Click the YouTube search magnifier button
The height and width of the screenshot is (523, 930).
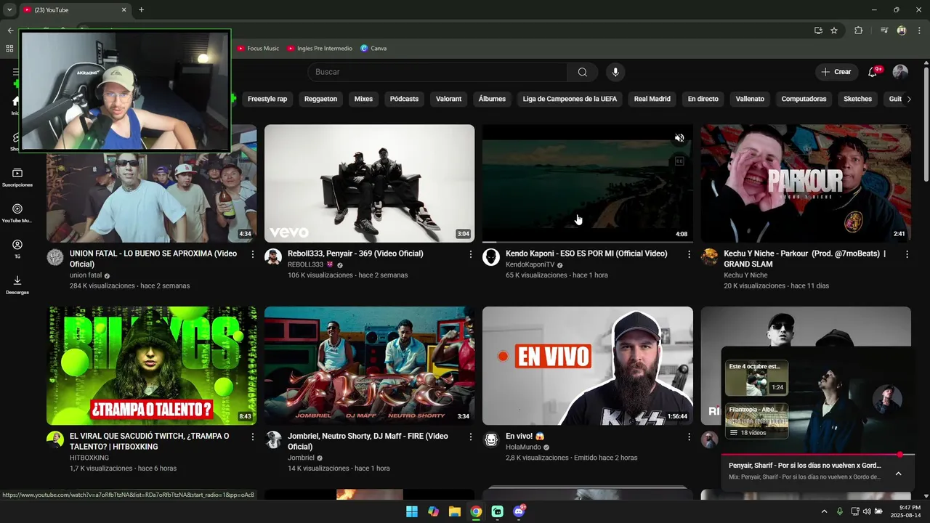point(582,72)
